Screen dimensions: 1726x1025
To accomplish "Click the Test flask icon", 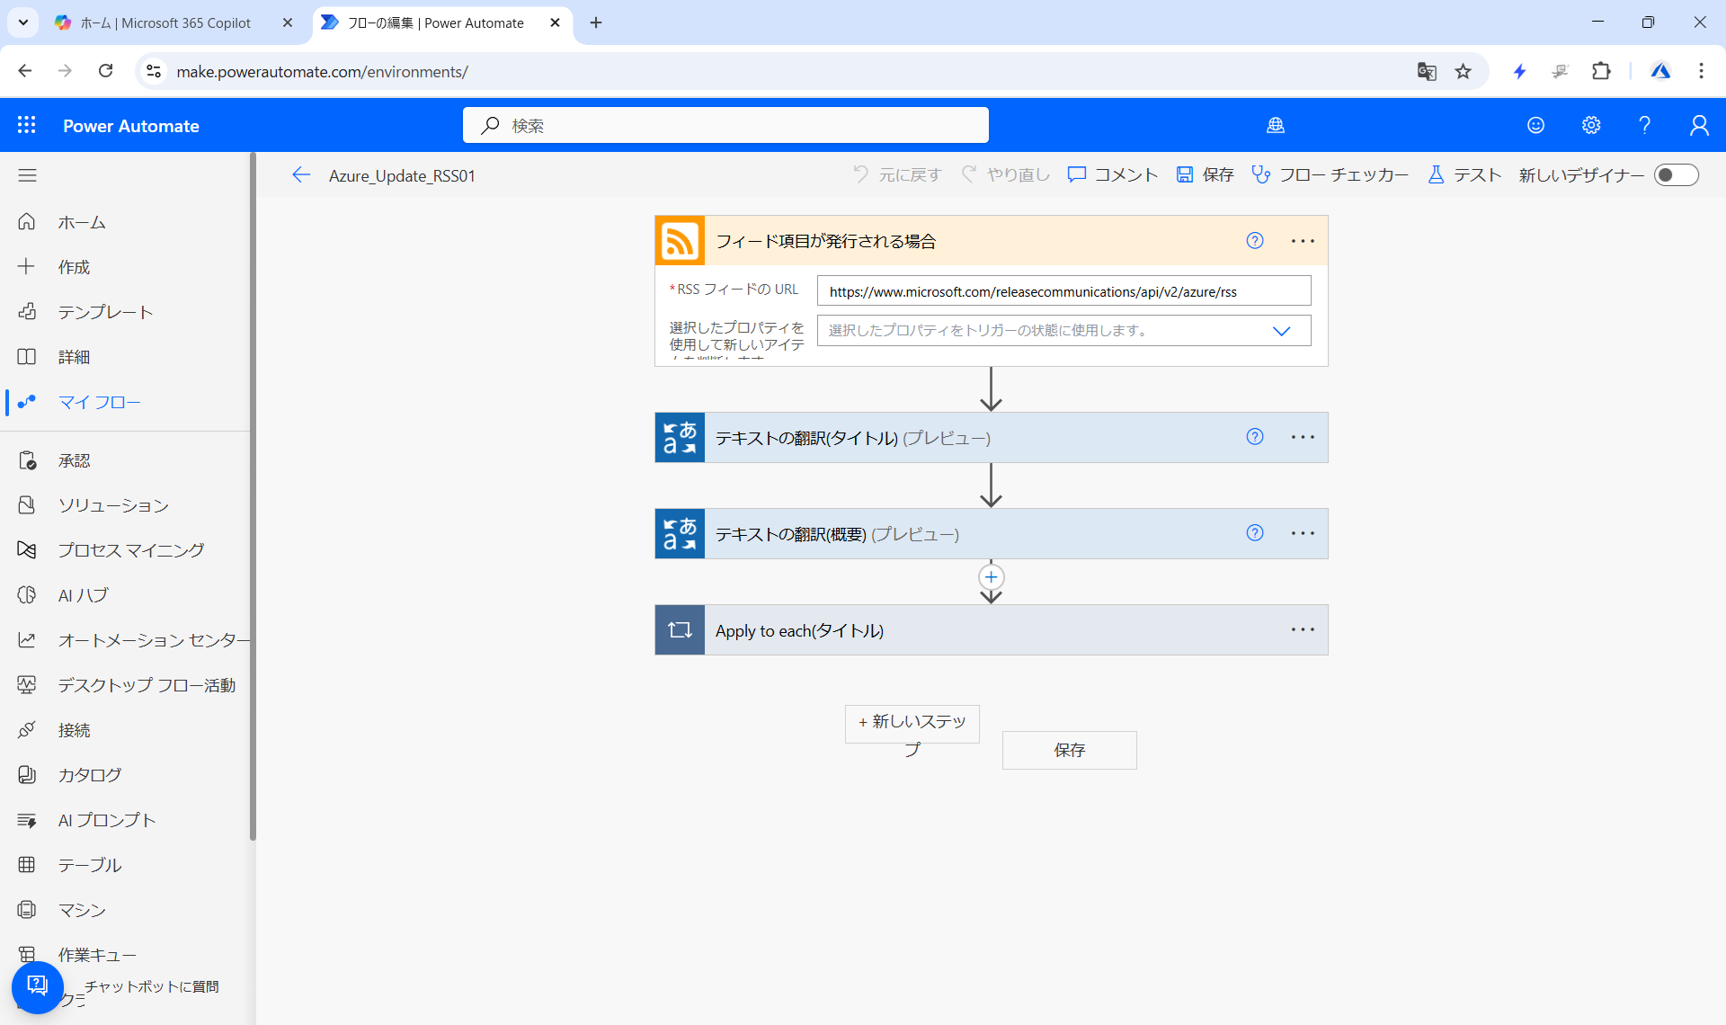I will click(1436, 175).
